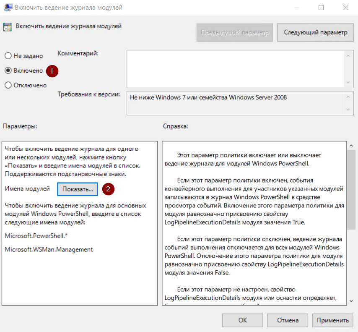
Task: Set the policy to "Отключено"
Action: point(8,85)
